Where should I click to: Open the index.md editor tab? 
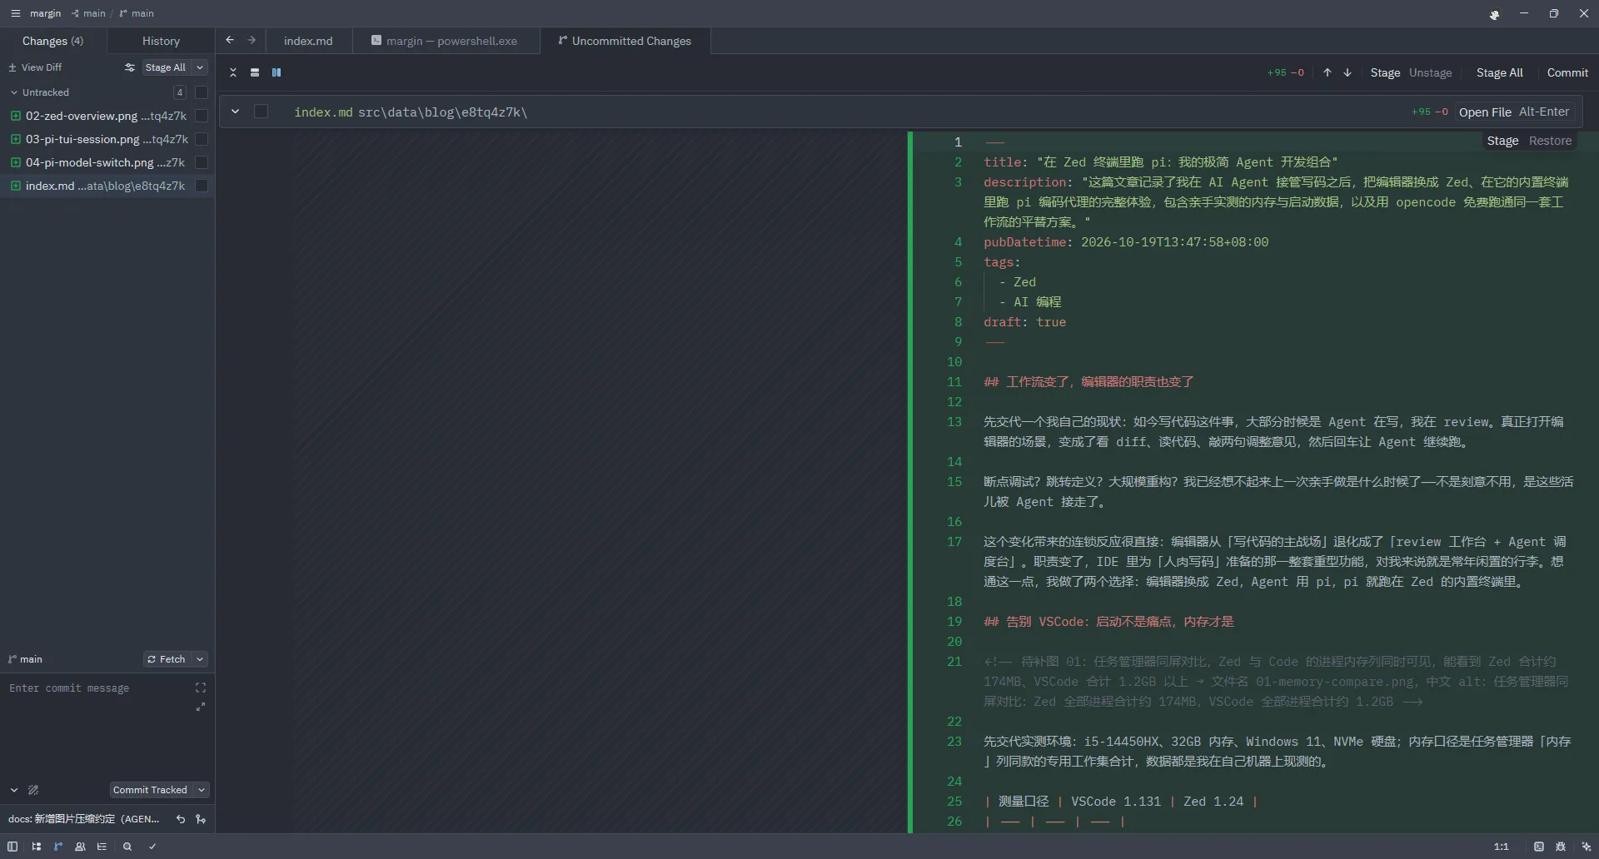click(308, 41)
